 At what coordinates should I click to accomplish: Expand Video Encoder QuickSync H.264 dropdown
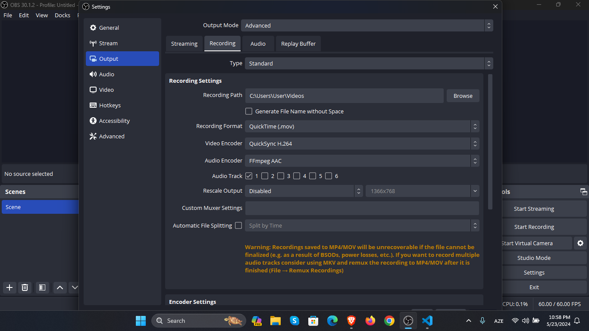click(x=362, y=144)
